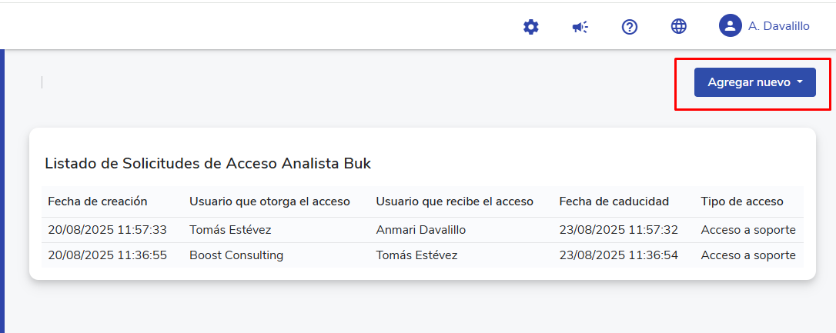Click the Fecha de caducidad column header

pos(614,201)
